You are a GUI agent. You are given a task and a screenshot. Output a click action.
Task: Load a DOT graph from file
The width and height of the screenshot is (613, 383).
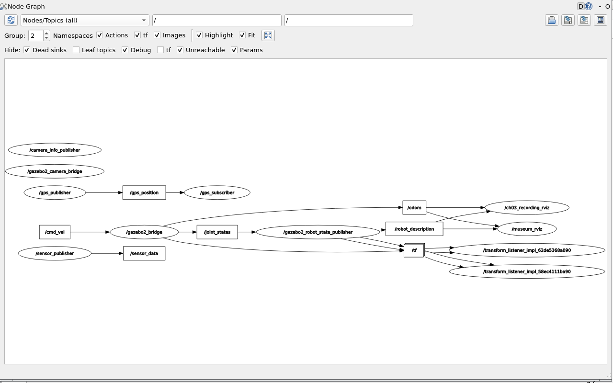coord(552,20)
